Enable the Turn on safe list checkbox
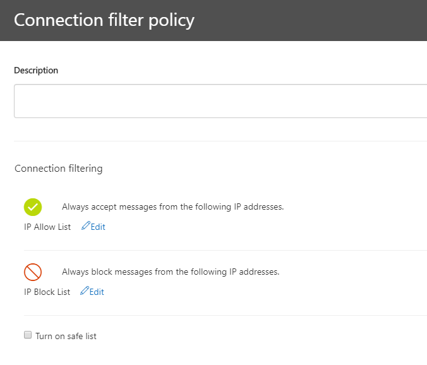The width and height of the screenshot is (427, 365). (x=28, y=335)
